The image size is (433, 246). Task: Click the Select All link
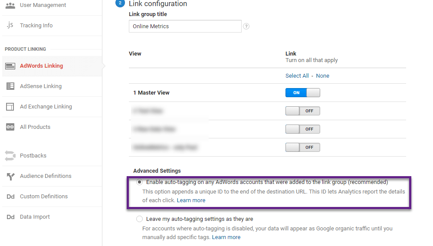(x=297, y=75)
